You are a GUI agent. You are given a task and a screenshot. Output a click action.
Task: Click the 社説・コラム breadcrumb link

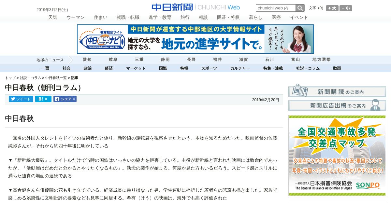[31, 78]
